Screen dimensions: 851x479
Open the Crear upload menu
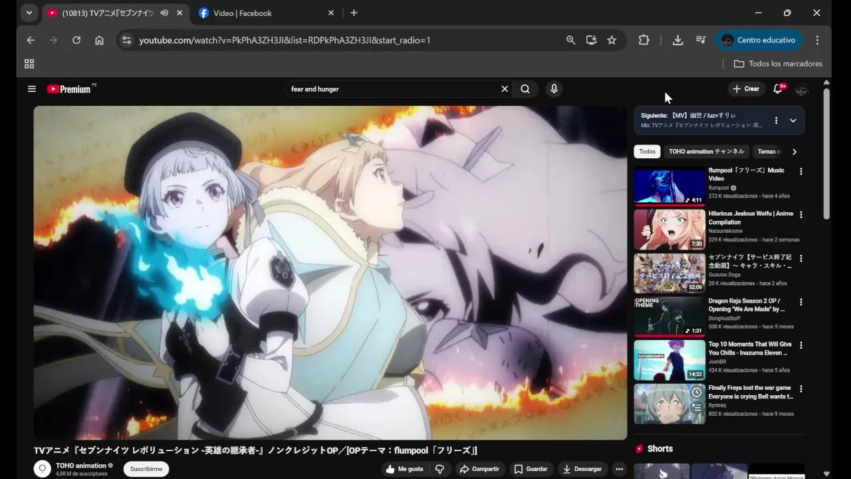tap(746, 88)
